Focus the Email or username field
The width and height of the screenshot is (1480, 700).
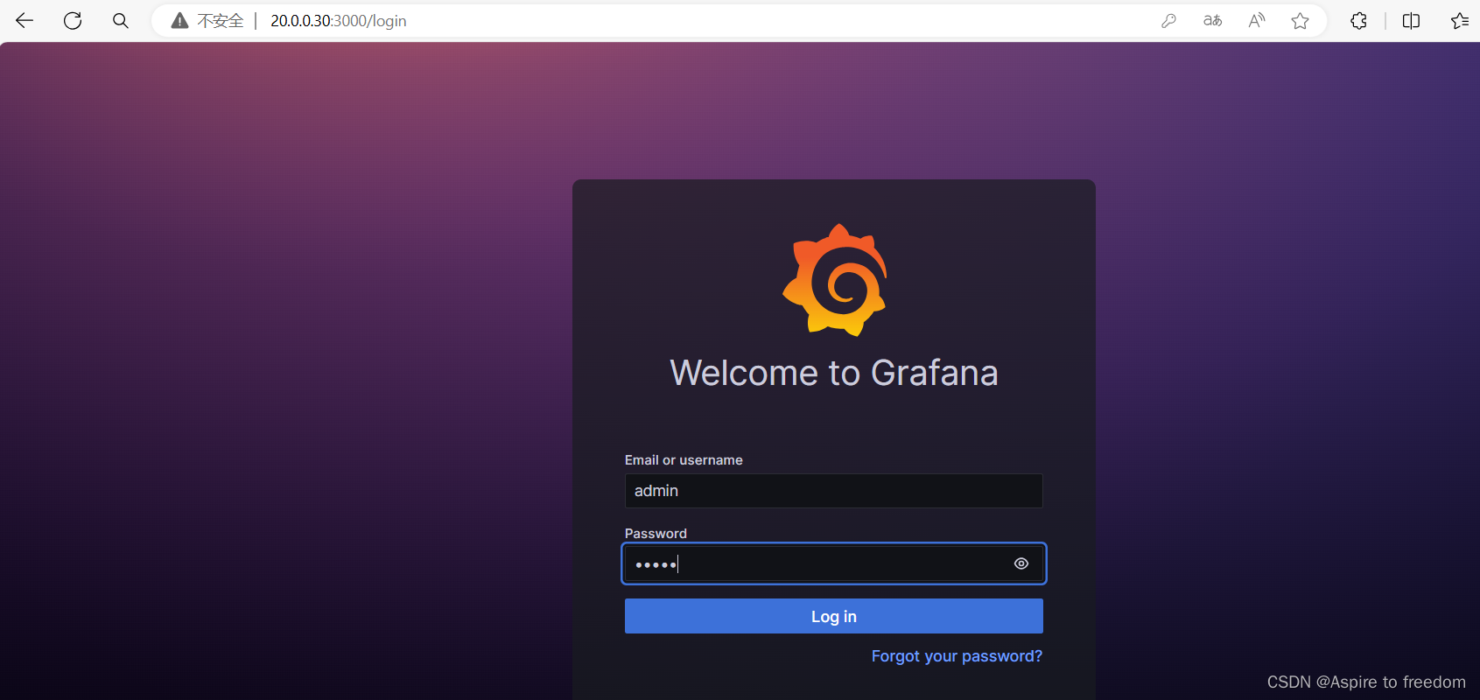click(x=834, y=491)
